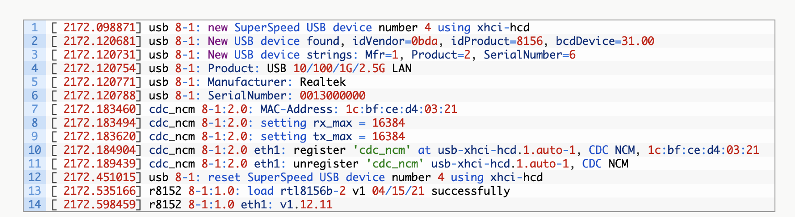The height and width of the screenshot is (217, 795).
Task: Click the text 'setting rx_max'
Action: coord(306,123)
